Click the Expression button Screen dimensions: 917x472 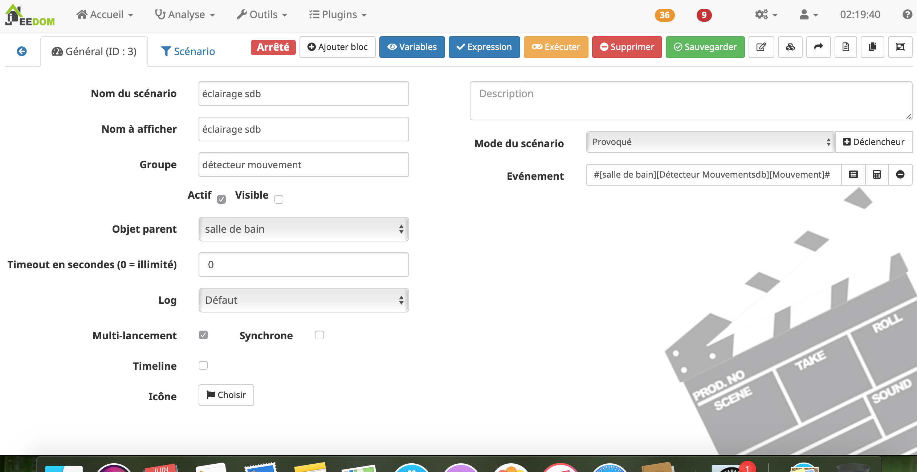484,47
